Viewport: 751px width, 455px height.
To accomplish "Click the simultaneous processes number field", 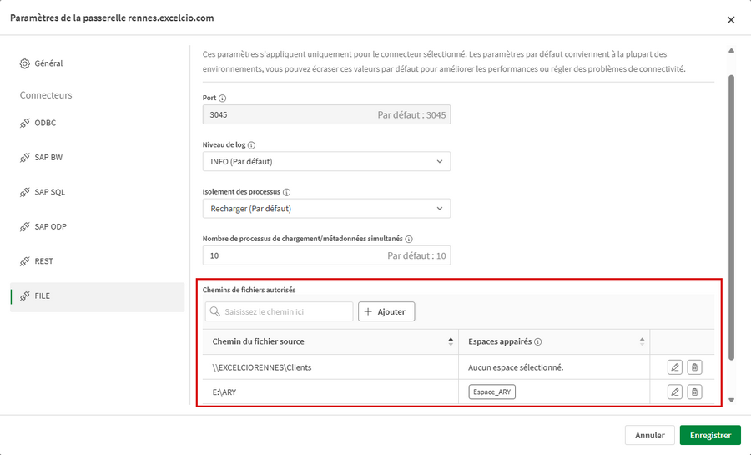I will tap(326, 255).
